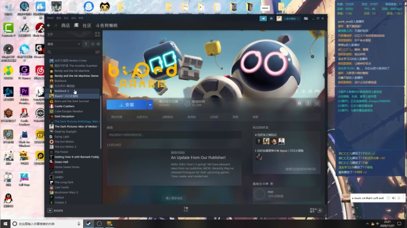The height and width of the screenshot is (228, 407).
Task: Switch to the 库 library tab
Action: 76,25
